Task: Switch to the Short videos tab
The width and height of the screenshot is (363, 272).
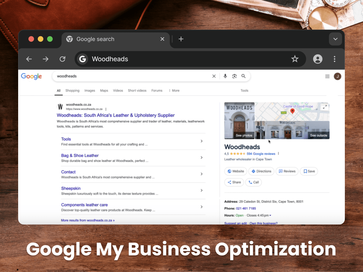Action: (x=137, y=90)
